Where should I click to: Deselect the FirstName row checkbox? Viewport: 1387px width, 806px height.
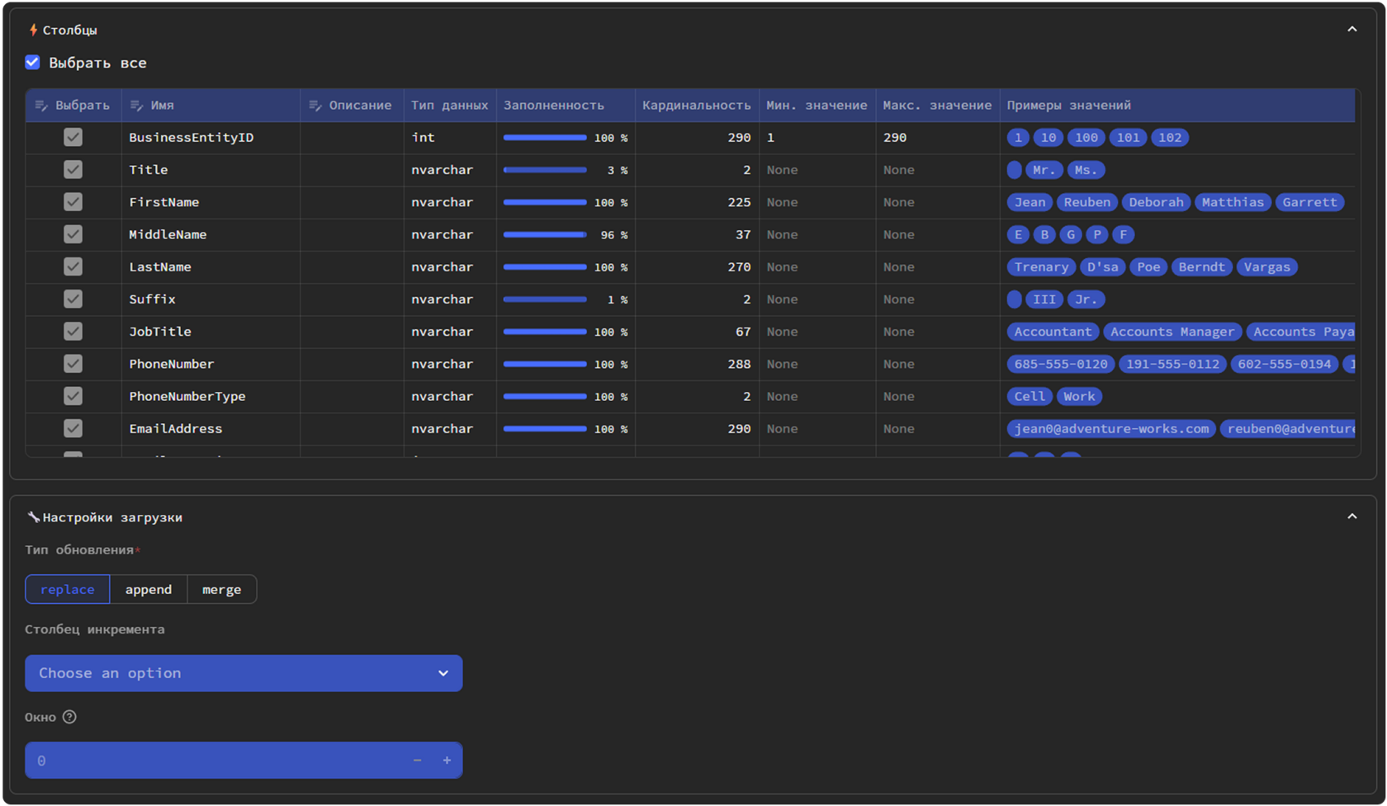(x=73, y=202)
